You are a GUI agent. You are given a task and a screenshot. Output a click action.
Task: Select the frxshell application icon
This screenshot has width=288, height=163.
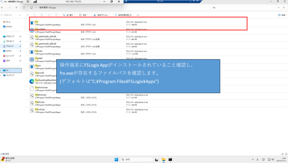click(x=32, y=60)
